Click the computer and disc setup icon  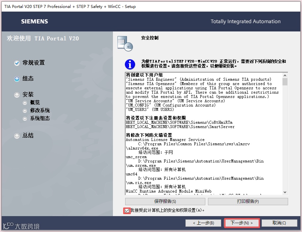click(125, 43)
